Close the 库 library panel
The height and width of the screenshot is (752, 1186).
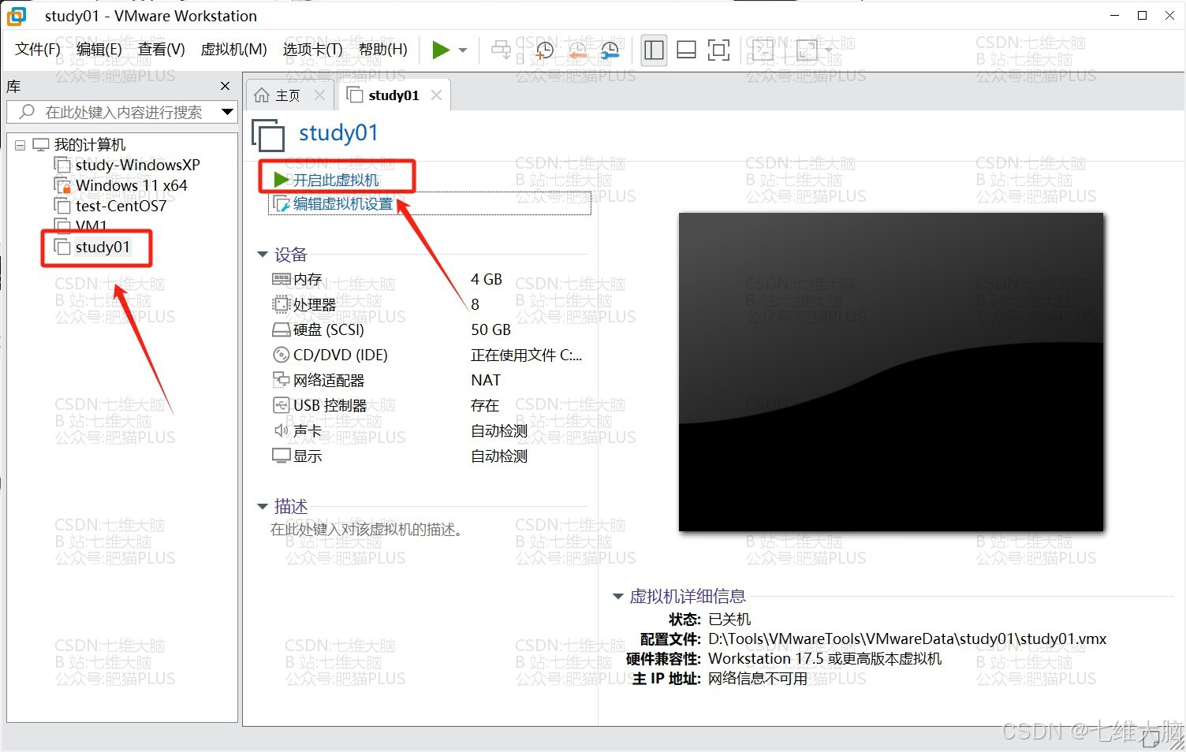click(226, 86)
